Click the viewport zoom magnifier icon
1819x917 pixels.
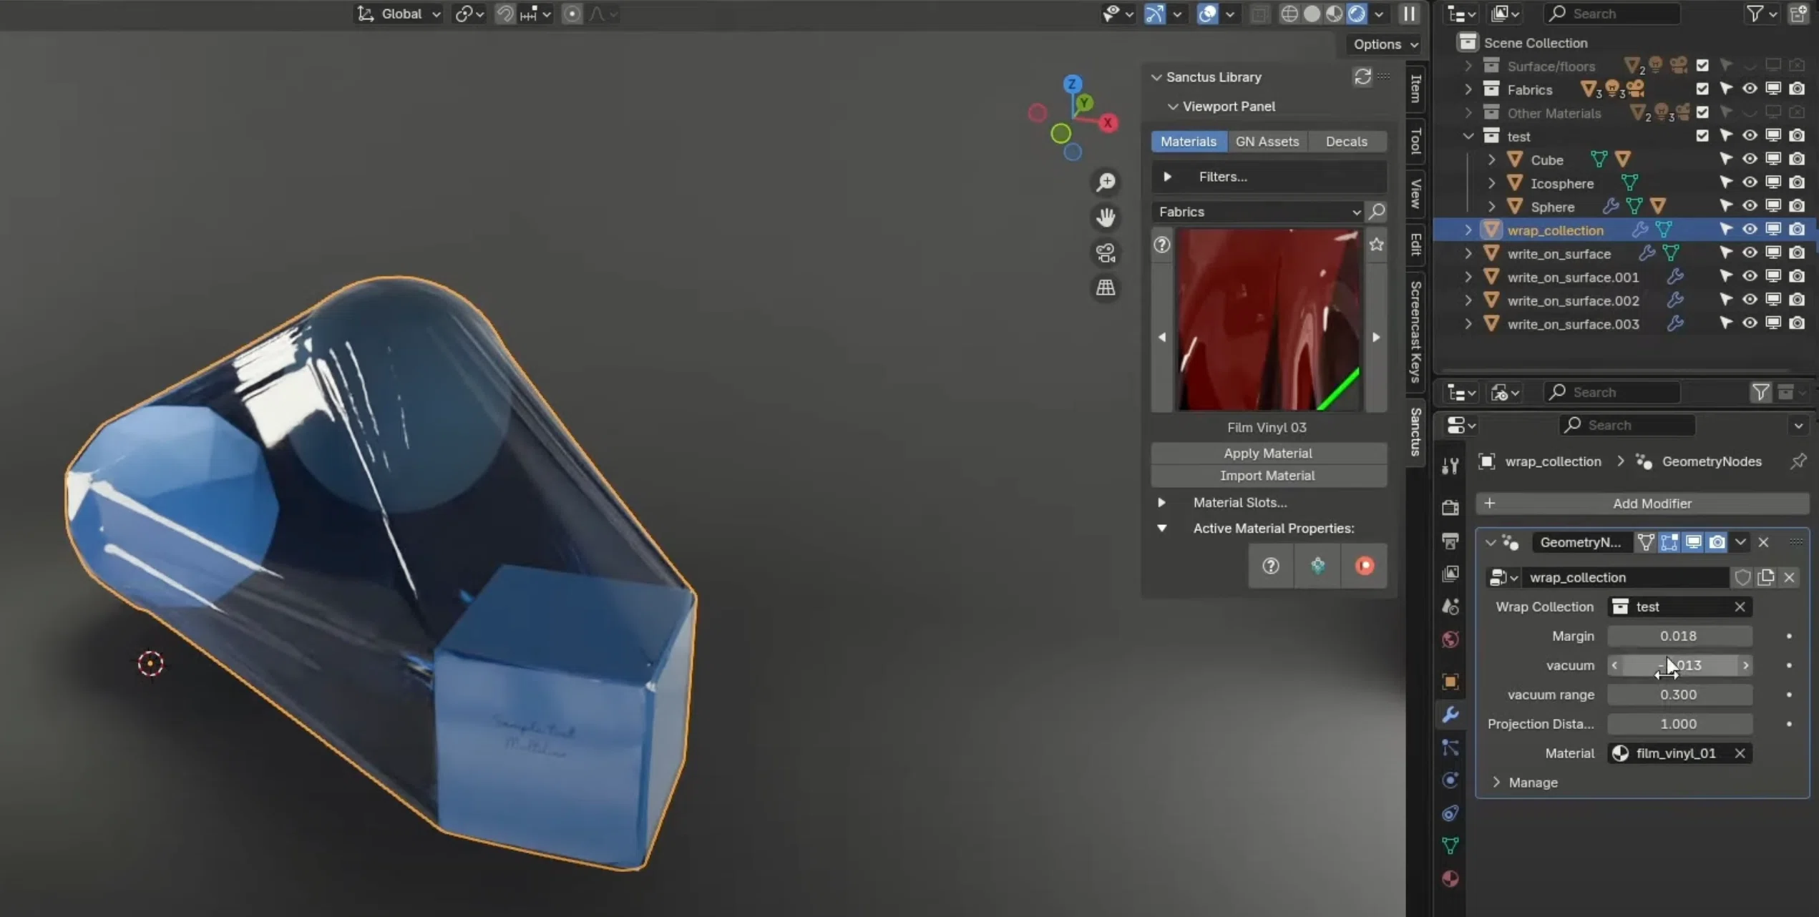coord(1106,182)
